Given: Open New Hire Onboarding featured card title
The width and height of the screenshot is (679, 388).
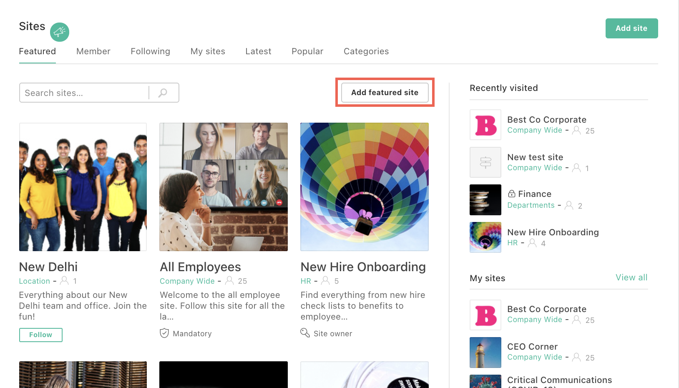Looking at the screenshot, I should 363,267.
